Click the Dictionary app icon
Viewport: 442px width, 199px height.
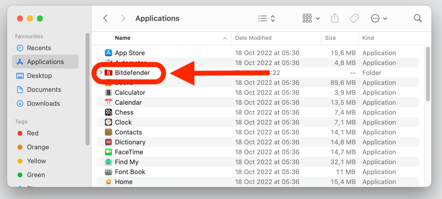[108, 142]
